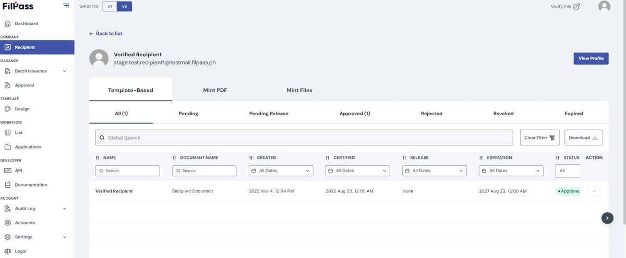Click the drag handle beside RELEASE column

pos(404,157)
